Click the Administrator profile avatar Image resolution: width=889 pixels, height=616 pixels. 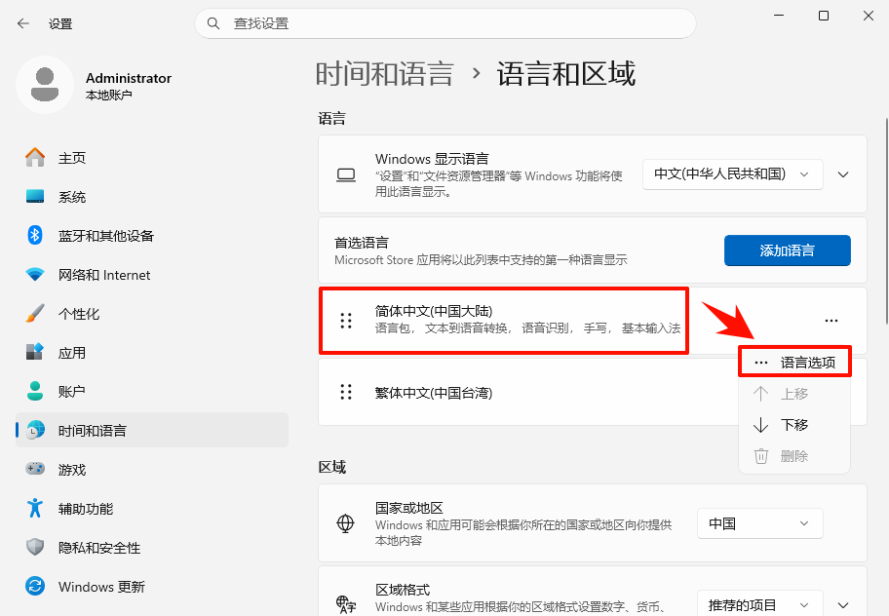[x=45, y=85]
